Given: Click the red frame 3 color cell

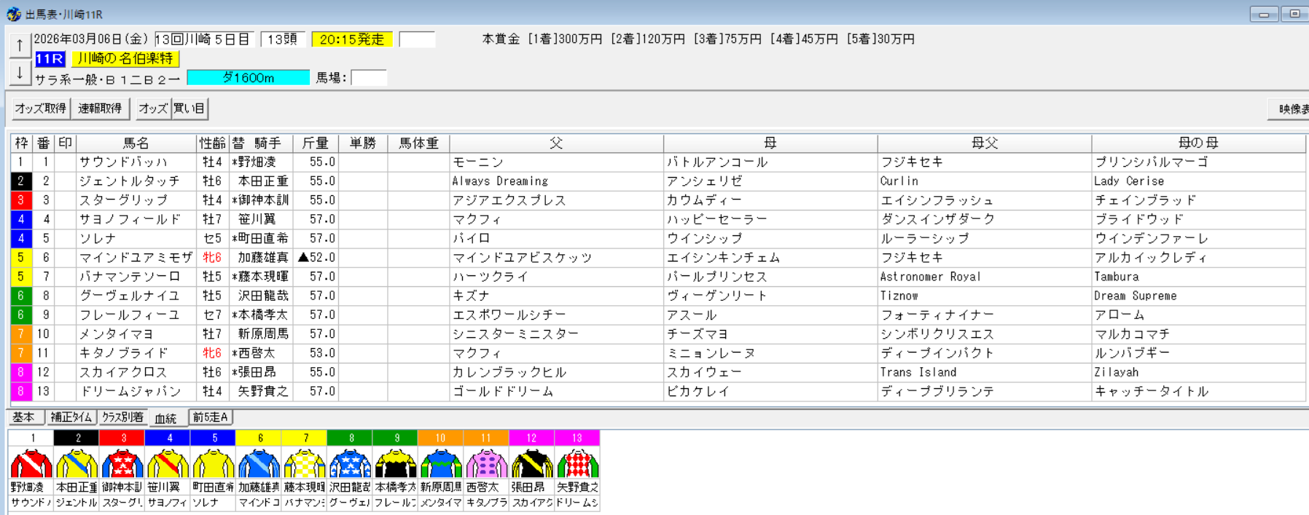Looking at the screenshot, I should point(20,200).
